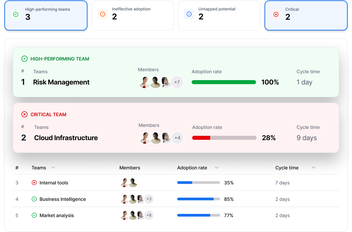Select the orange warning icon on Ineffective adoption card
The width and height of the screenshot is (352, 232).
pos(103,14)
